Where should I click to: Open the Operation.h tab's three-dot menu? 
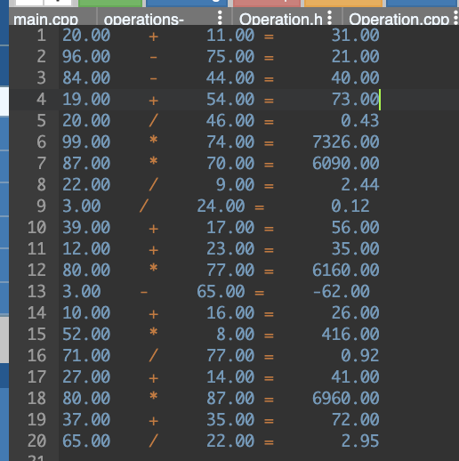coord(329,18)
